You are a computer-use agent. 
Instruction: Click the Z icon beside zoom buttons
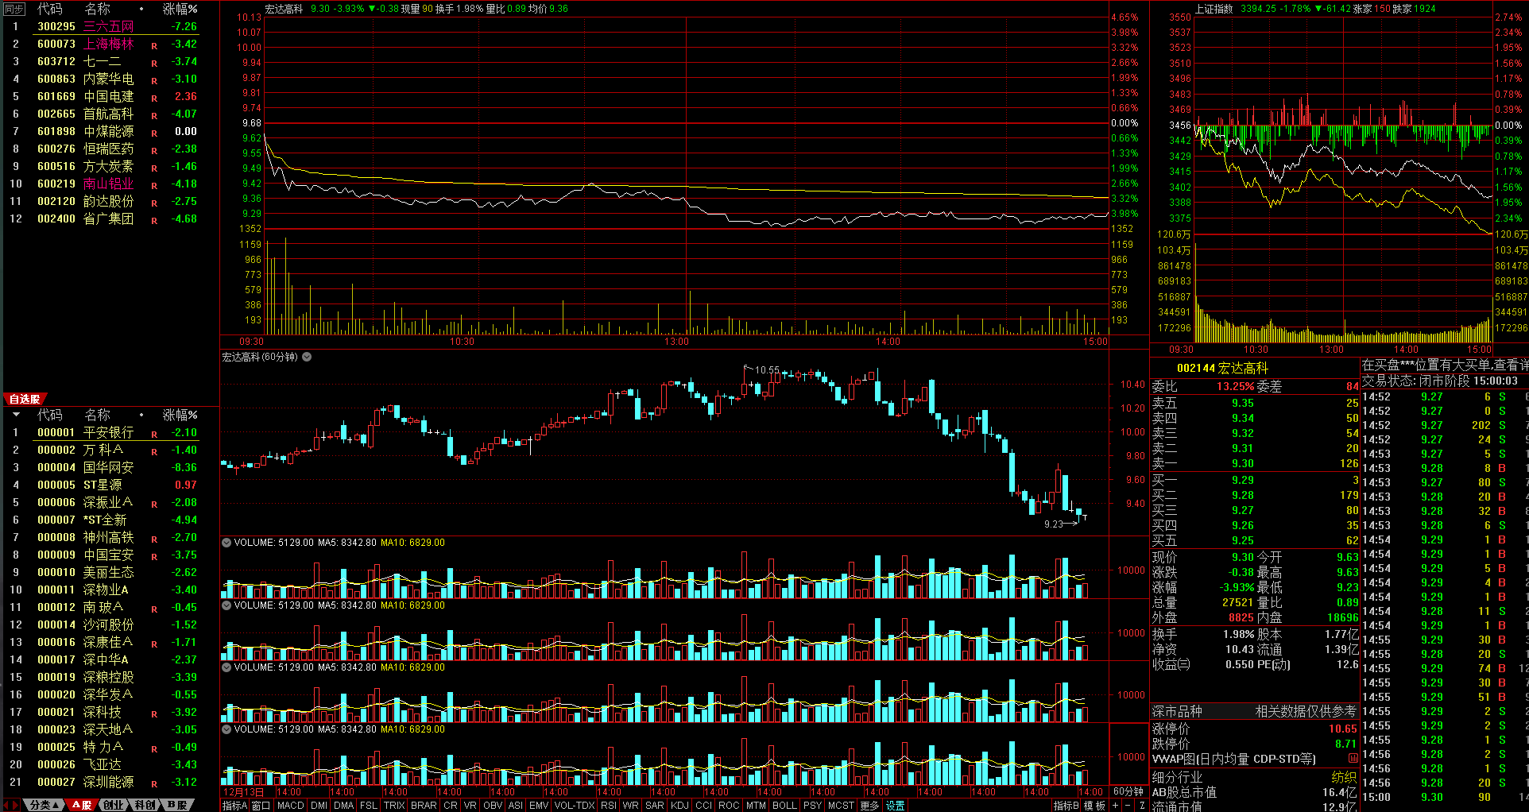[1142, 805]
